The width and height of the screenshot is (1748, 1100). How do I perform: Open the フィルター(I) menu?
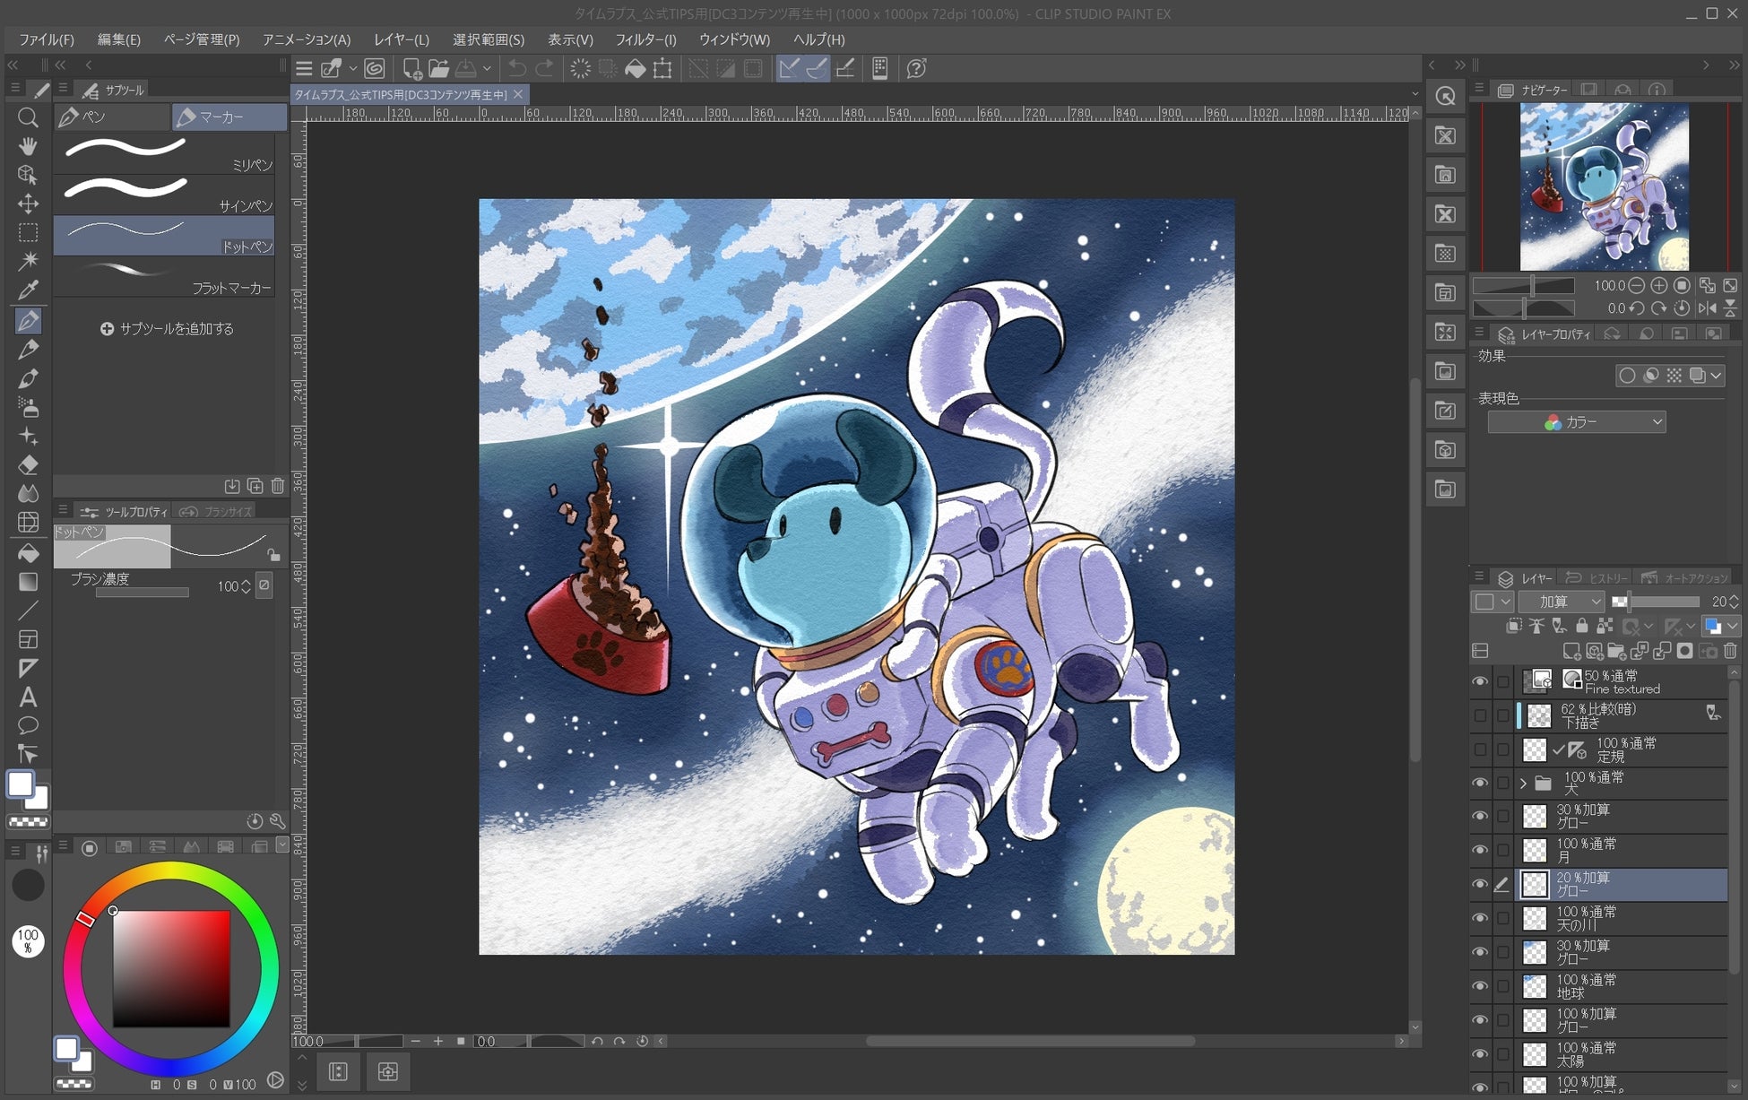645,39
